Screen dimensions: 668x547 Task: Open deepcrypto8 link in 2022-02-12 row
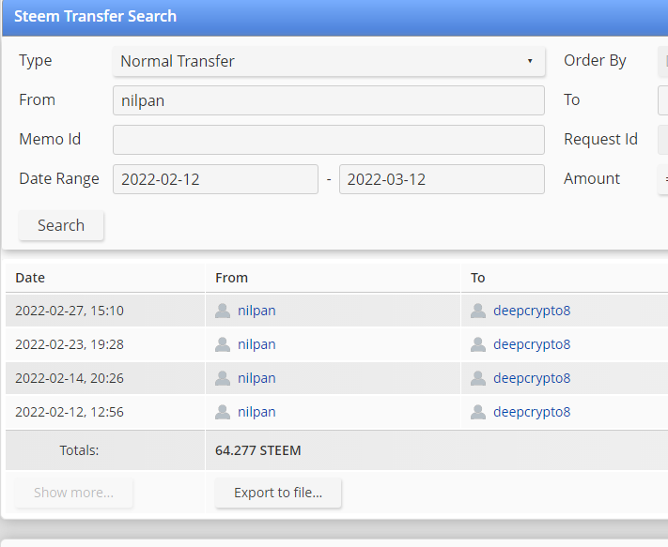pyautogui.click(x=532, y=412)
